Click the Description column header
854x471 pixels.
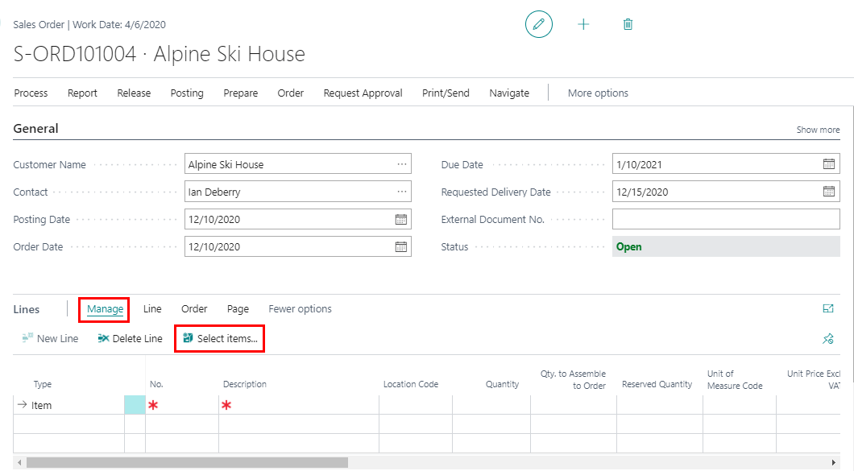pyautogui.click(x=245, y=384)
